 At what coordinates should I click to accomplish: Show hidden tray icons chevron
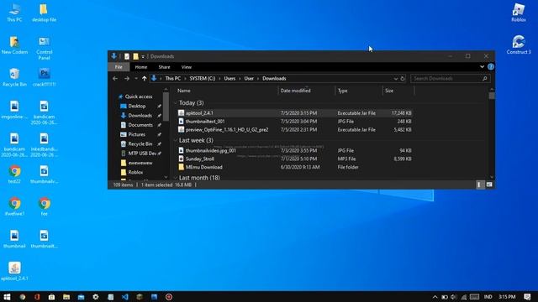tap(435, 297)
